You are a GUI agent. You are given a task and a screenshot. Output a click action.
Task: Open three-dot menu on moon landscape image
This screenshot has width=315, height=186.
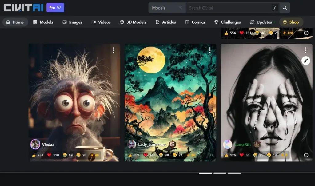(x=210, y=50)
